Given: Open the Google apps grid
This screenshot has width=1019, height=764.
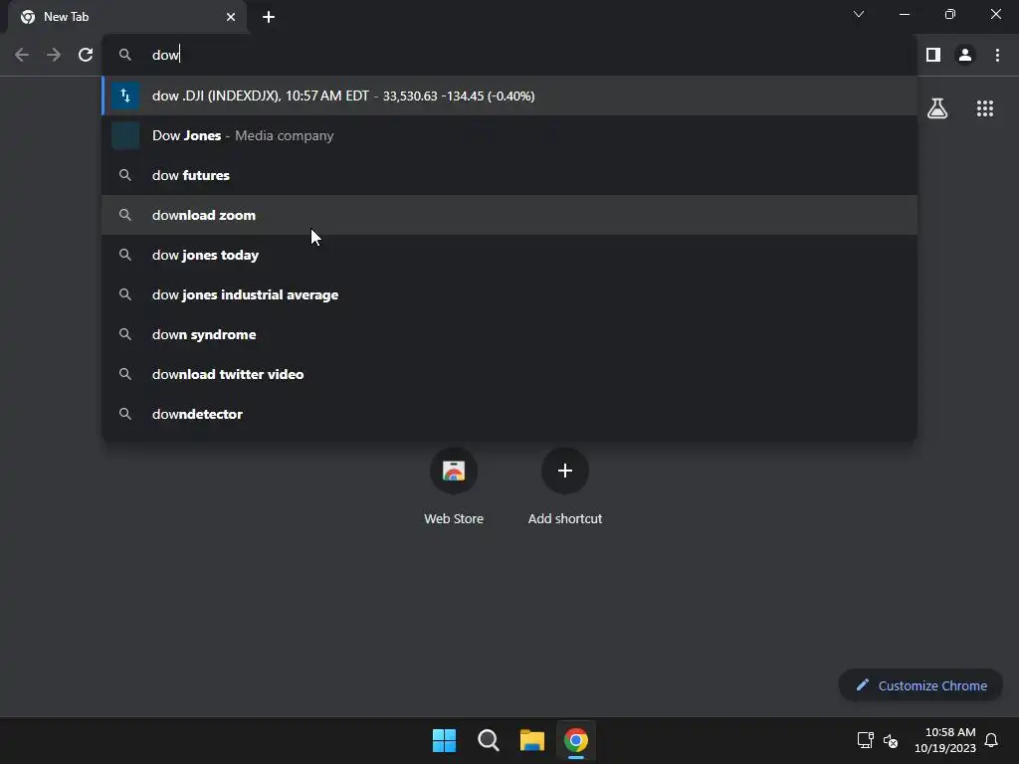Looking at the screenshot, I should coord(985,108).
